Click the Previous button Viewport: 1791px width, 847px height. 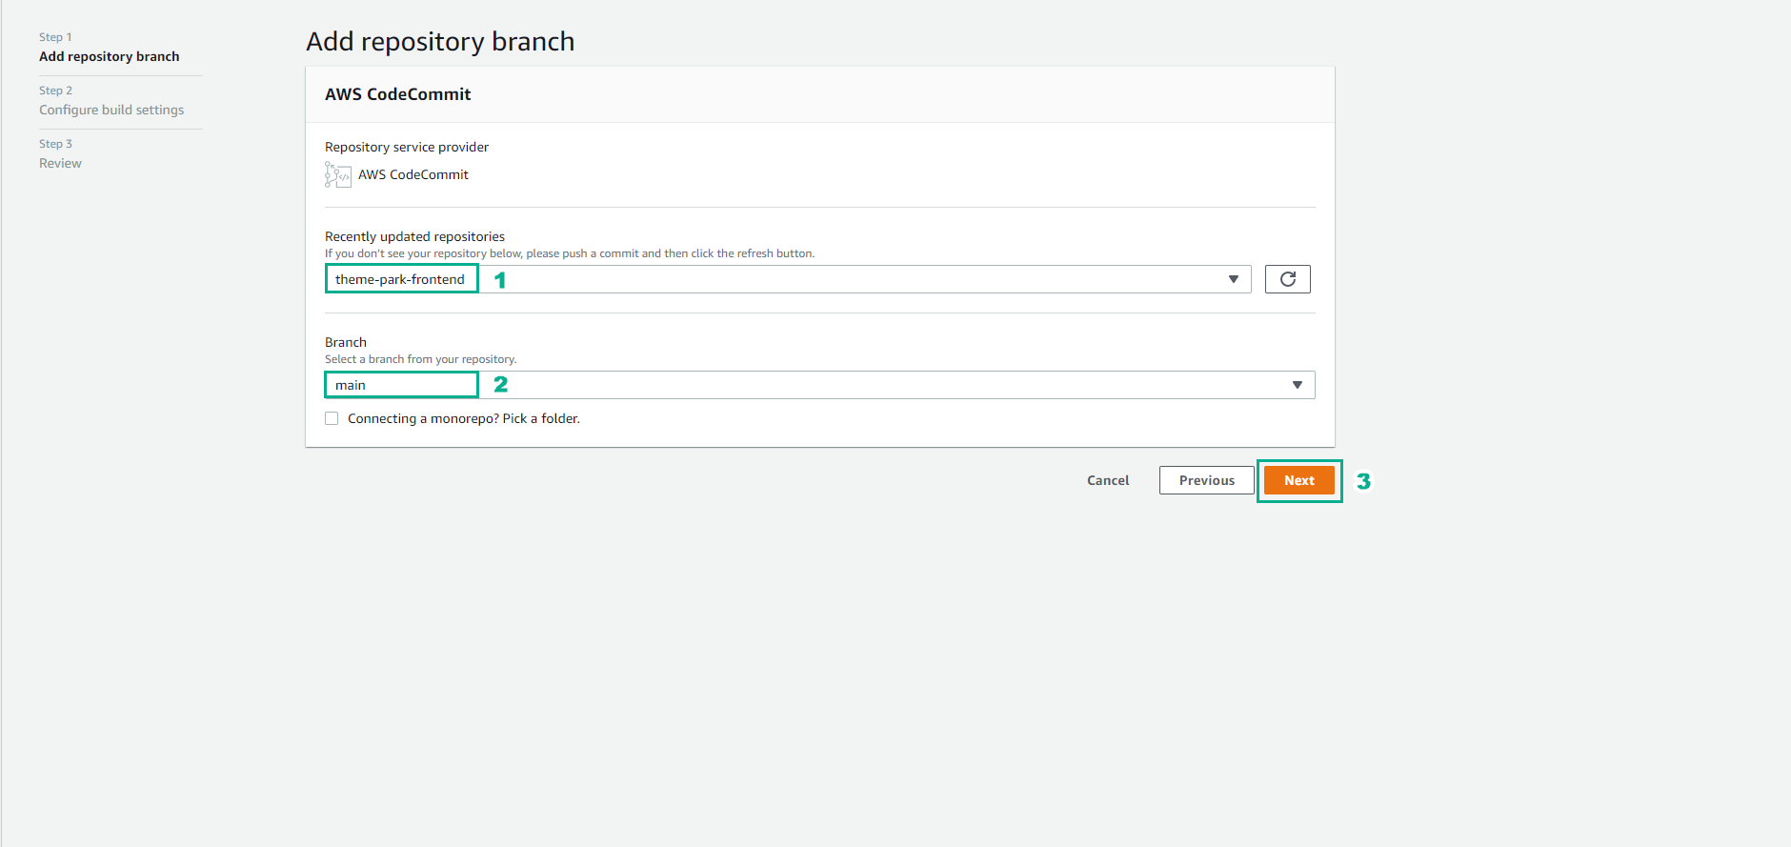tap(1207, 480)
